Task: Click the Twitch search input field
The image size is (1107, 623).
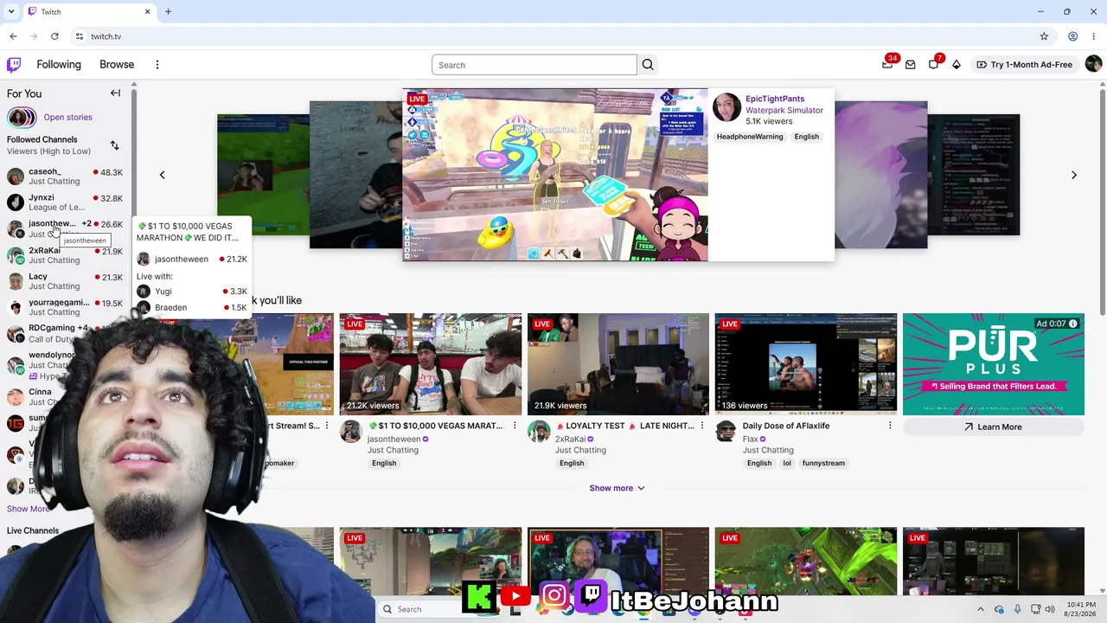Action: [x=534, y=65]
